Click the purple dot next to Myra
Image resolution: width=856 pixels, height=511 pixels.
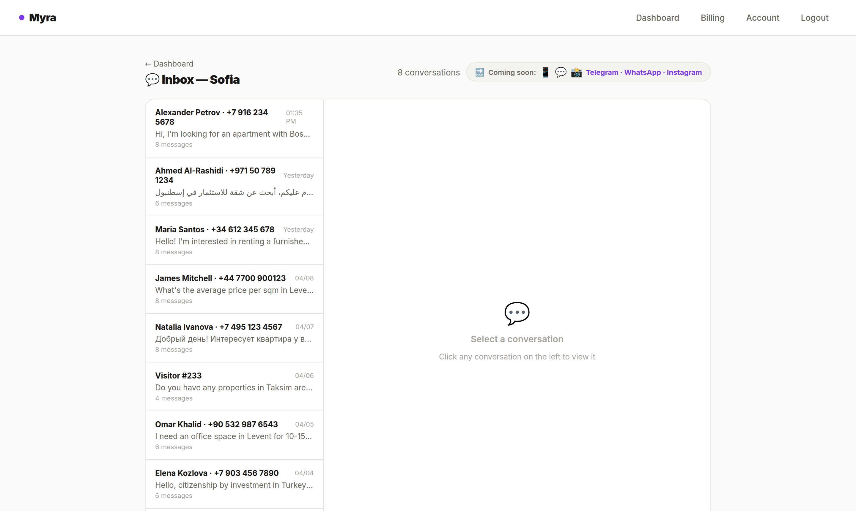click(x=21, y=18)
